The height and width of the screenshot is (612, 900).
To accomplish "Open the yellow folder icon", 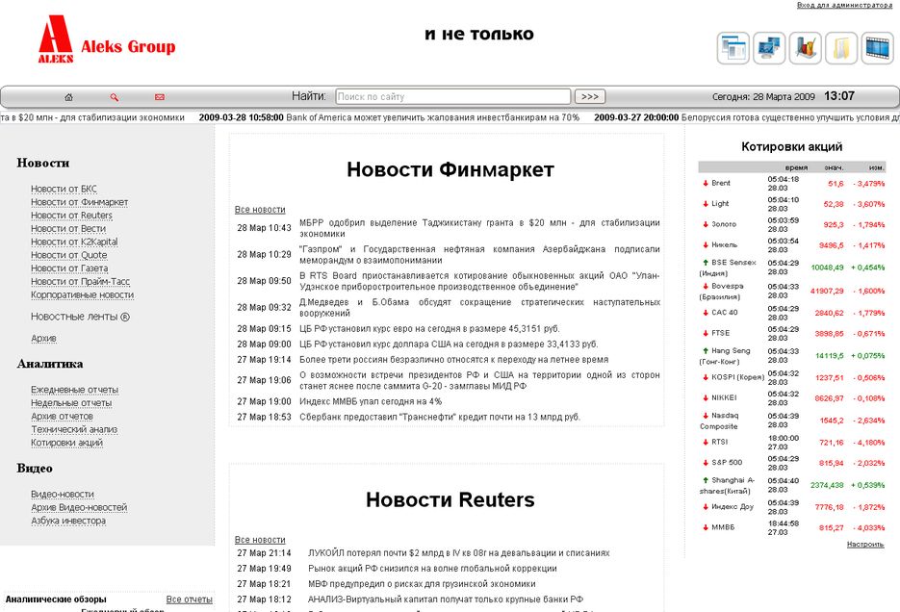I will (x=841, y=47).
